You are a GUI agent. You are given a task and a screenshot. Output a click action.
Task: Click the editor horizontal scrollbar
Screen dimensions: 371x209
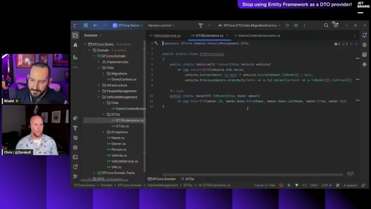click(253, 175)
